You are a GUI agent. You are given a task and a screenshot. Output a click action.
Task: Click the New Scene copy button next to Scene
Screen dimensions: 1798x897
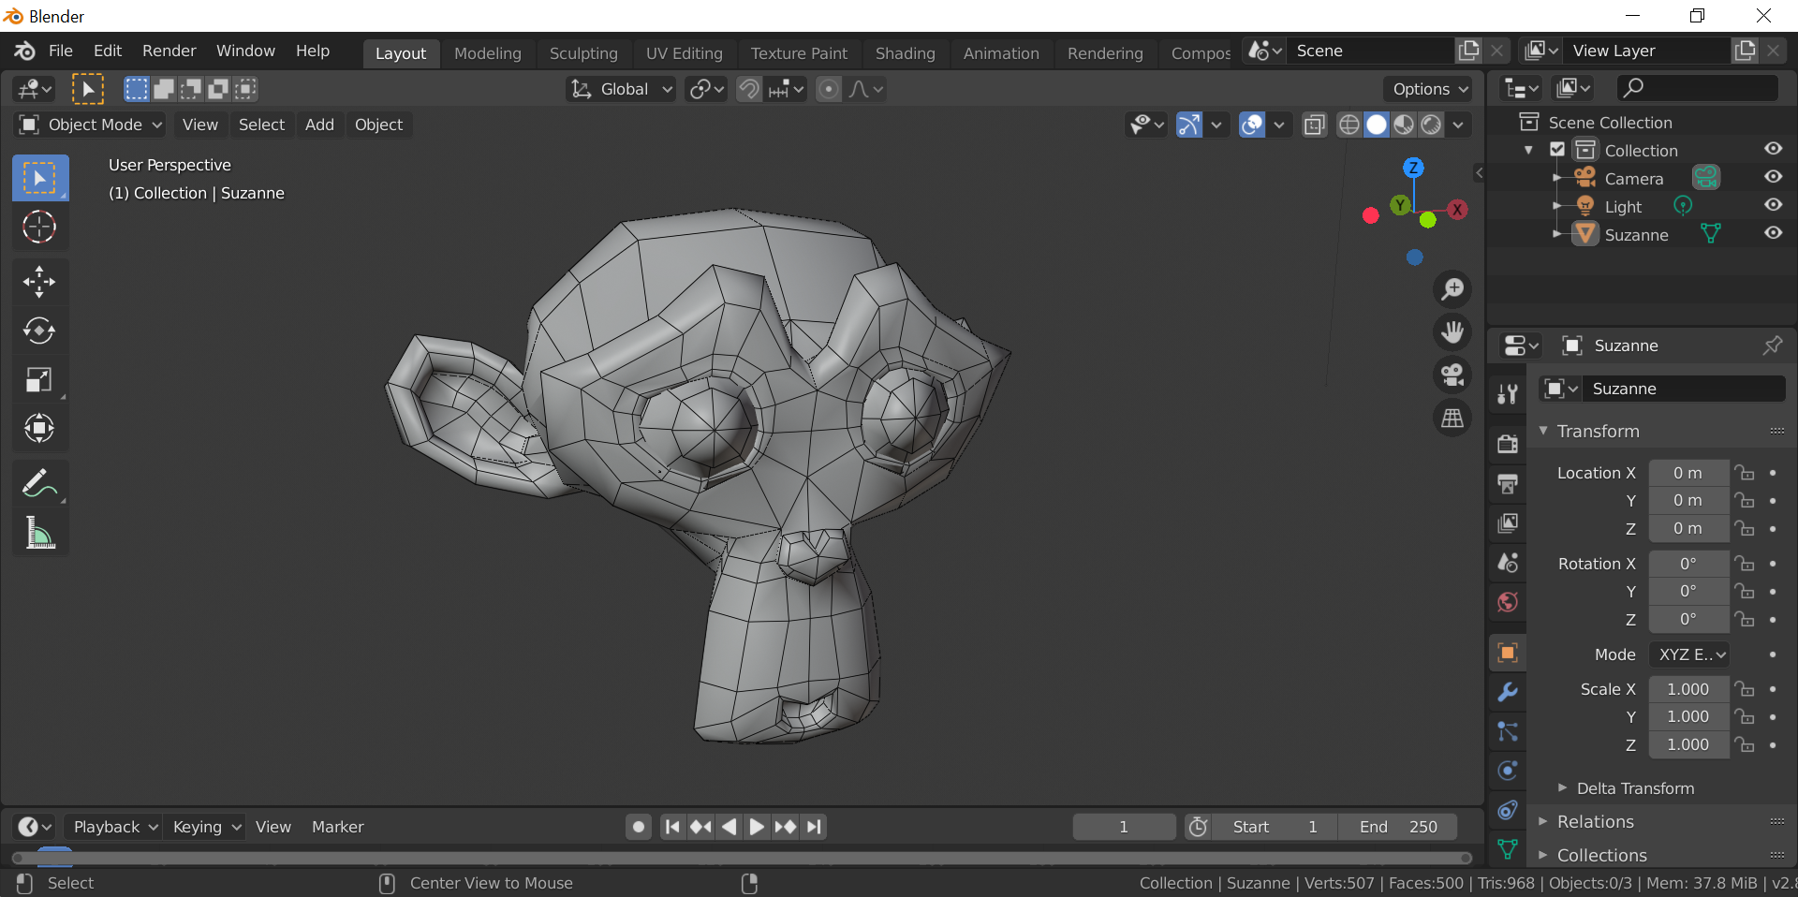point(1468,50)
